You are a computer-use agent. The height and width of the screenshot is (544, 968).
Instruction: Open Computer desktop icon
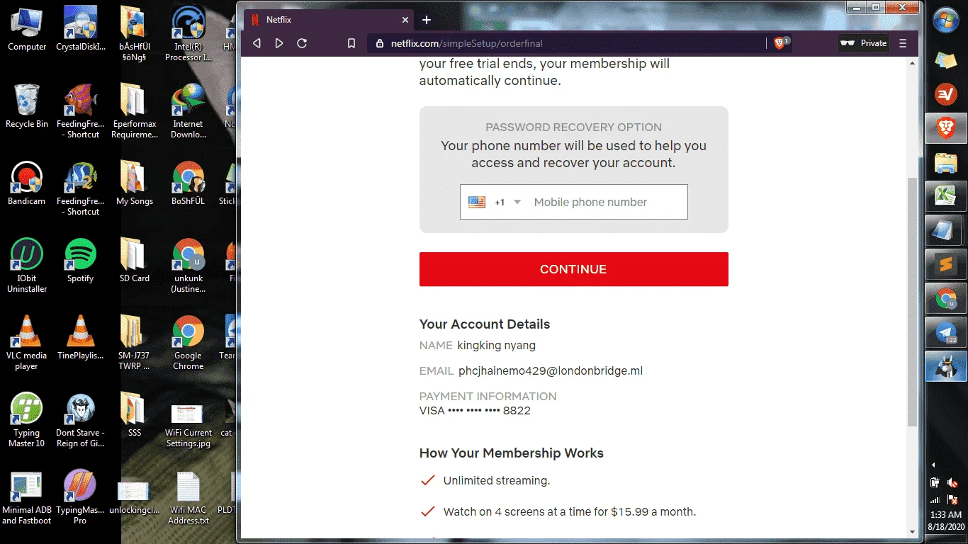[x=27, y=29]
